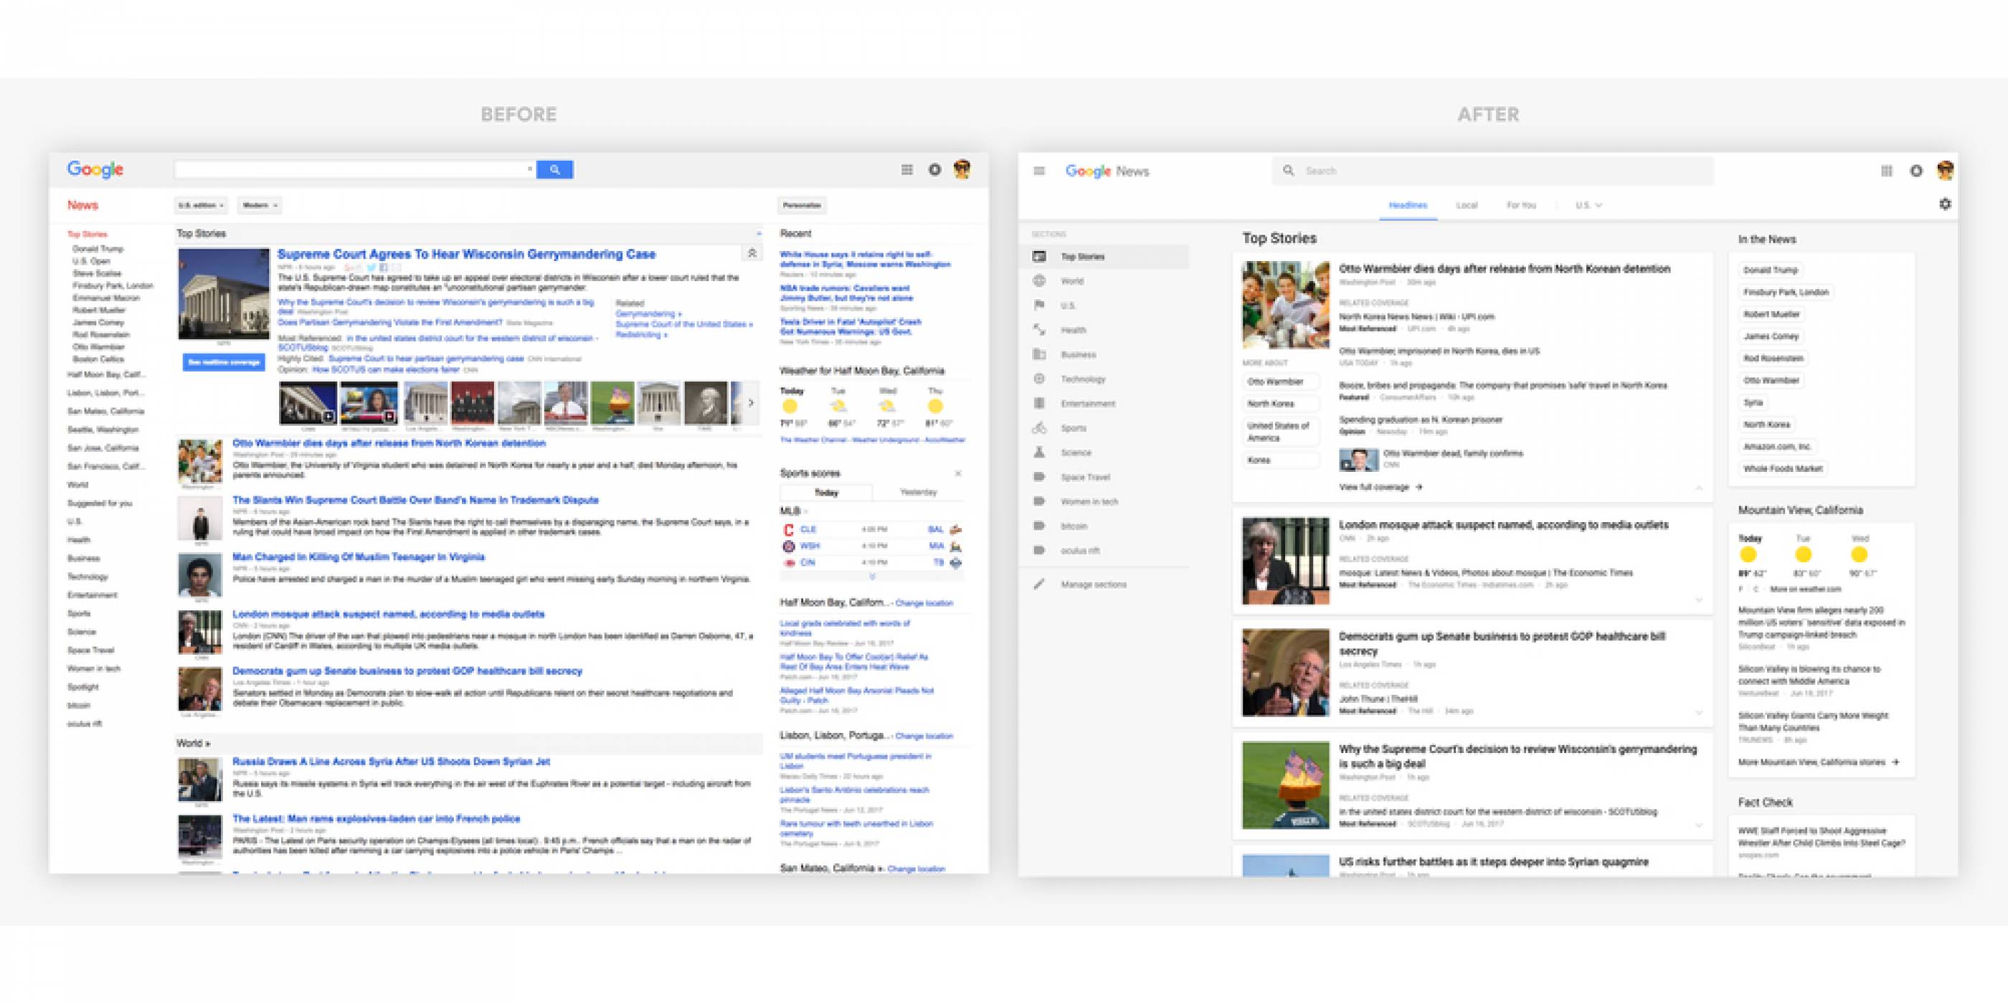Open the U.S. edition dropdown

[201, 205]
